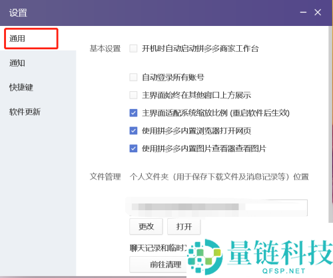Click the 打开 folder button
The height and width of the screenshot is (278, 333).
pyautogui.click(x=184, y=227)
